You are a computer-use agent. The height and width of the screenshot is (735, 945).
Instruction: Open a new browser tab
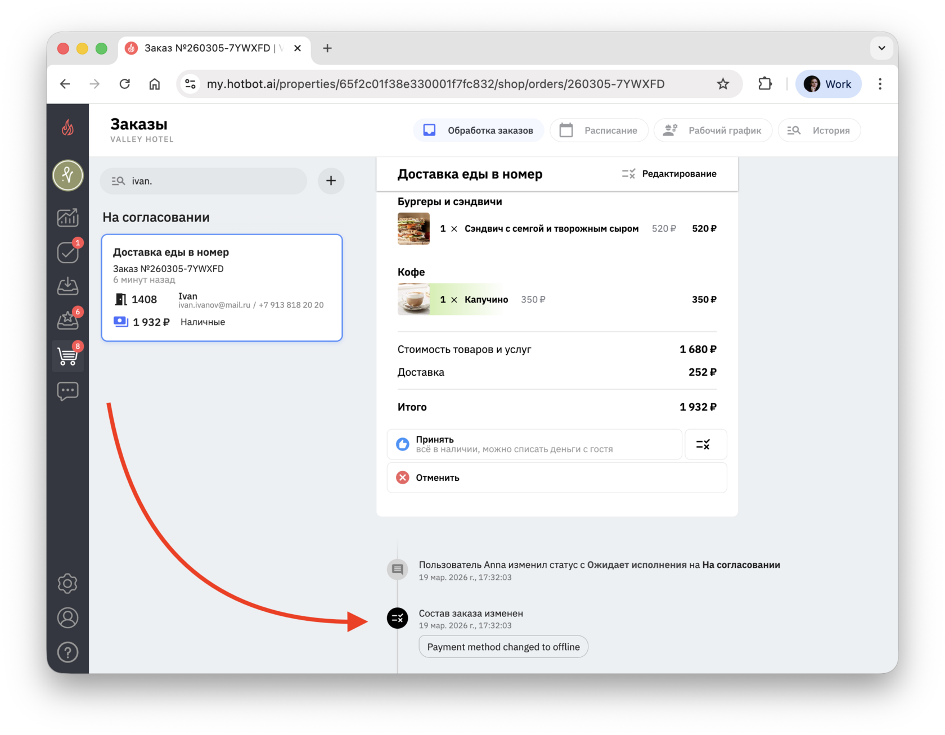pos(327,48)
